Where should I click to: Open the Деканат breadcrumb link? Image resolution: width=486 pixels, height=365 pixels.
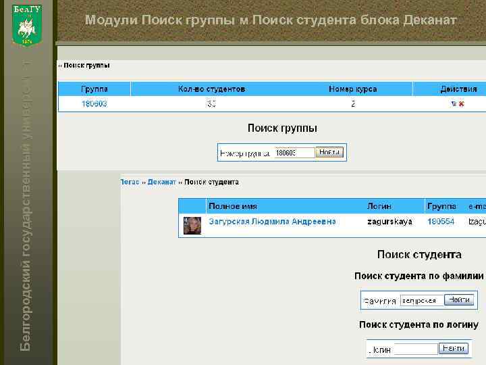coord(161,182)
